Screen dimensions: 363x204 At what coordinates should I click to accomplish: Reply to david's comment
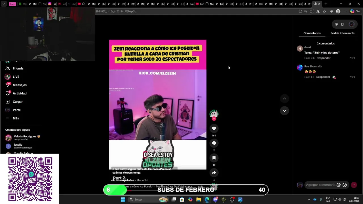pos(324,58)
